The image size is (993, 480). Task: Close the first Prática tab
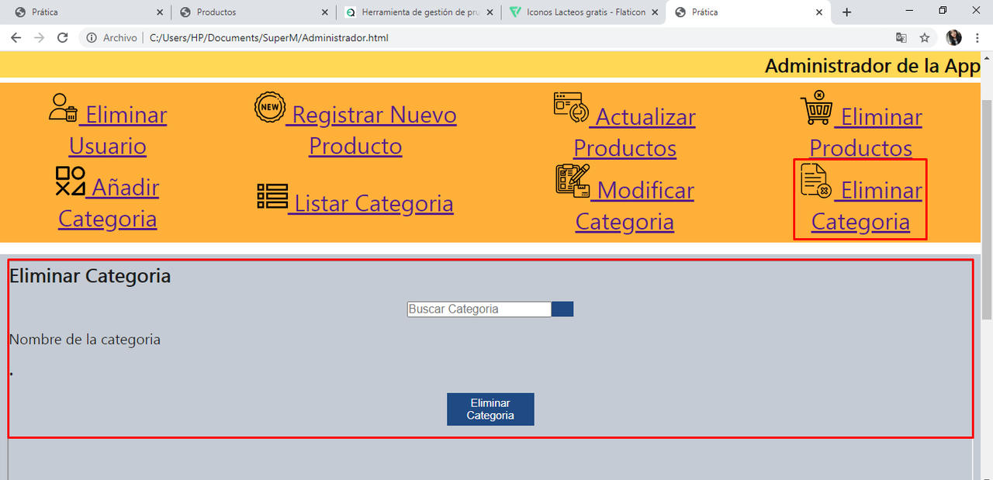[159, 12]
